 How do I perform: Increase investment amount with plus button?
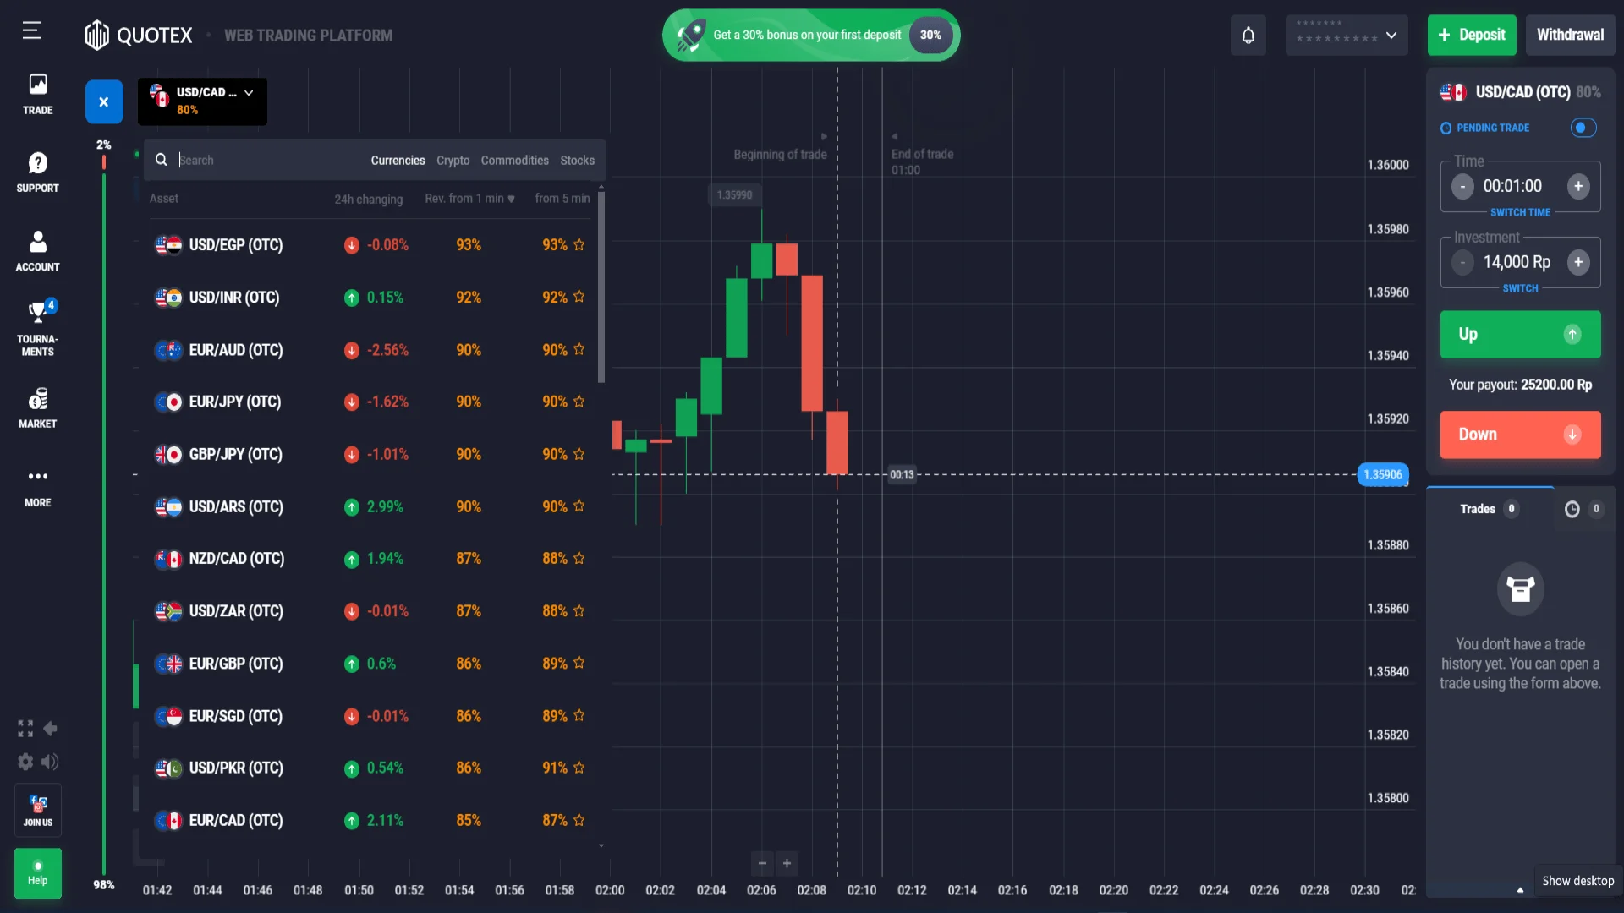(x=1577, y=262)
